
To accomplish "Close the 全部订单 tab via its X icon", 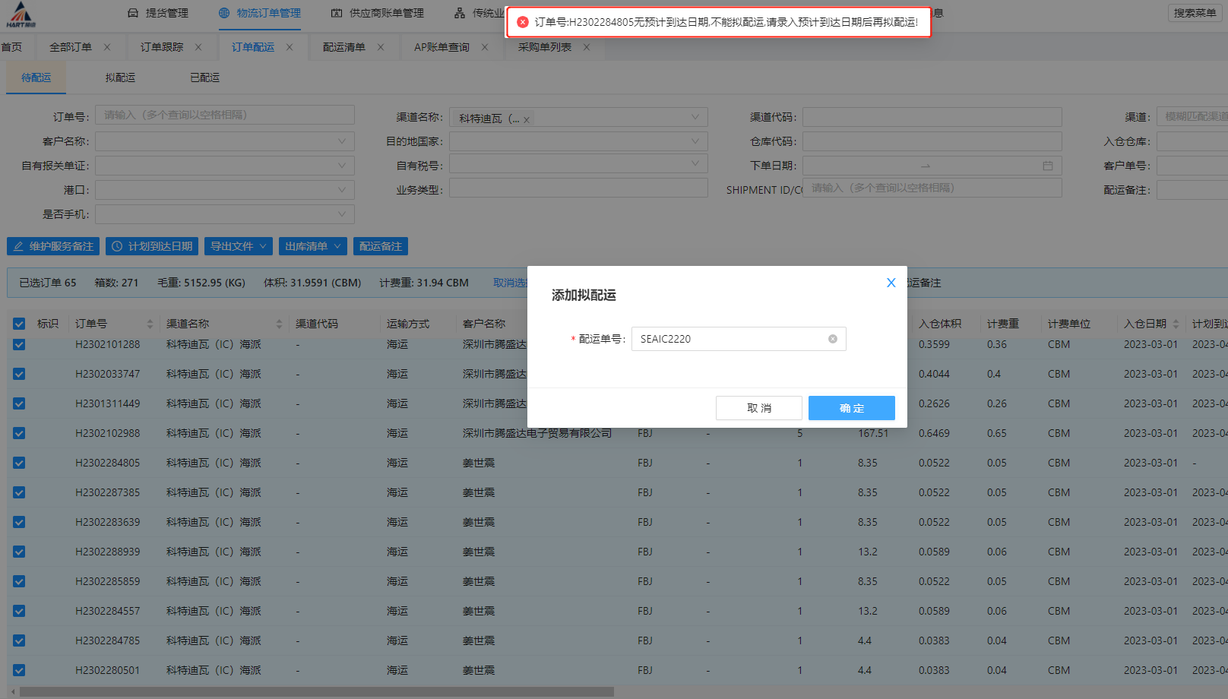I will click(107, 47).
